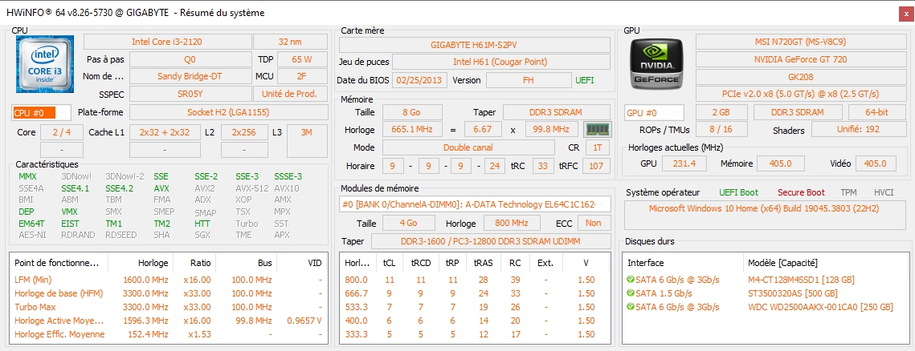
Task: Click the FH BIOS version field
Action: (529, 80)
